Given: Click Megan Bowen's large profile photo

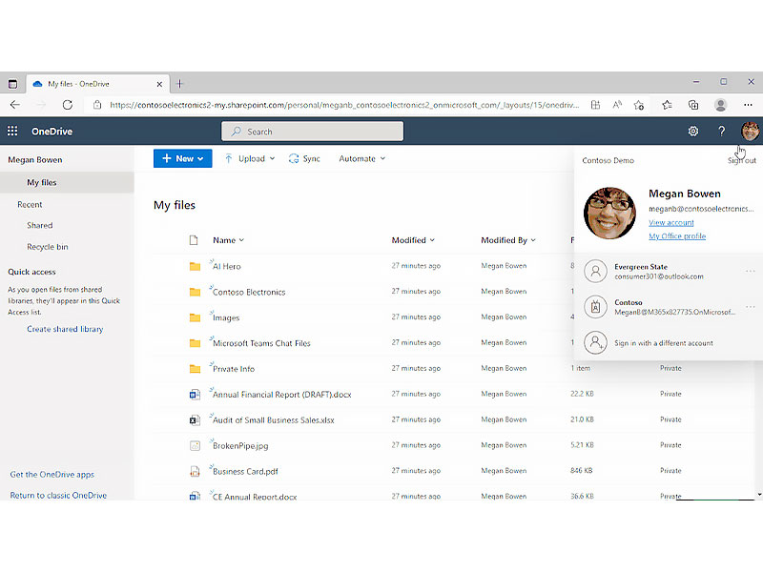Looking at the screenshot, I should 609,213.
